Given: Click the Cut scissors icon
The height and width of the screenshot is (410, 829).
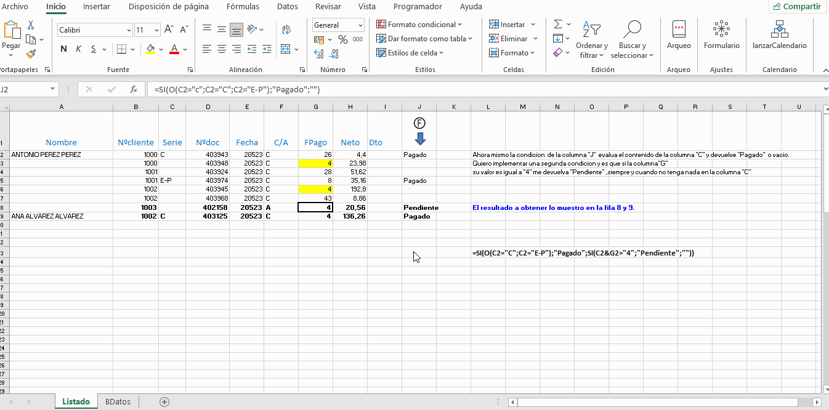Looking at the screenshot, I should pyautogui.click(x=31, y=25).
